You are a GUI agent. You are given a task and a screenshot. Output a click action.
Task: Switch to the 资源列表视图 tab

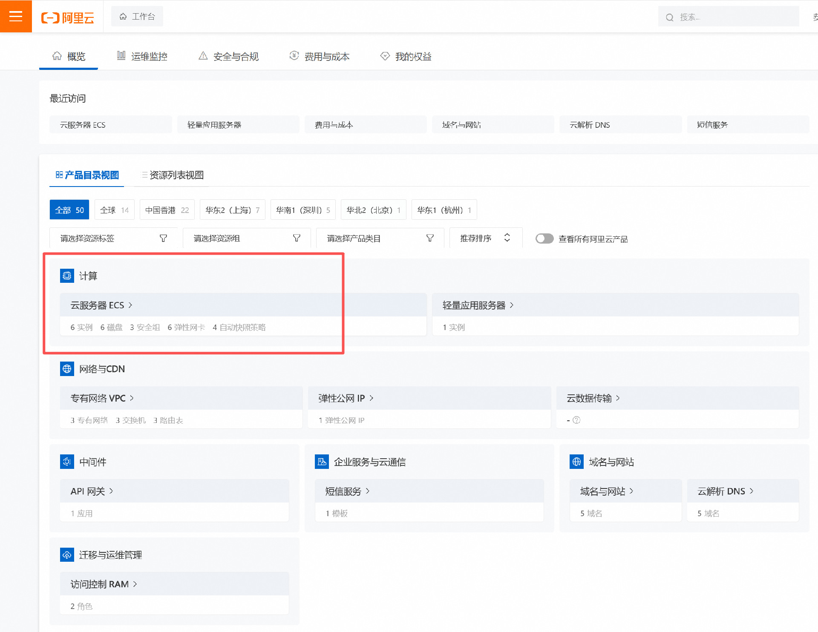[172, 175]
